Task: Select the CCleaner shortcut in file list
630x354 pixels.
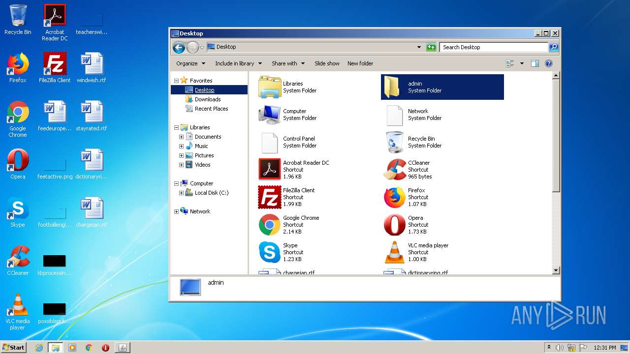Action: pos(442,170)
